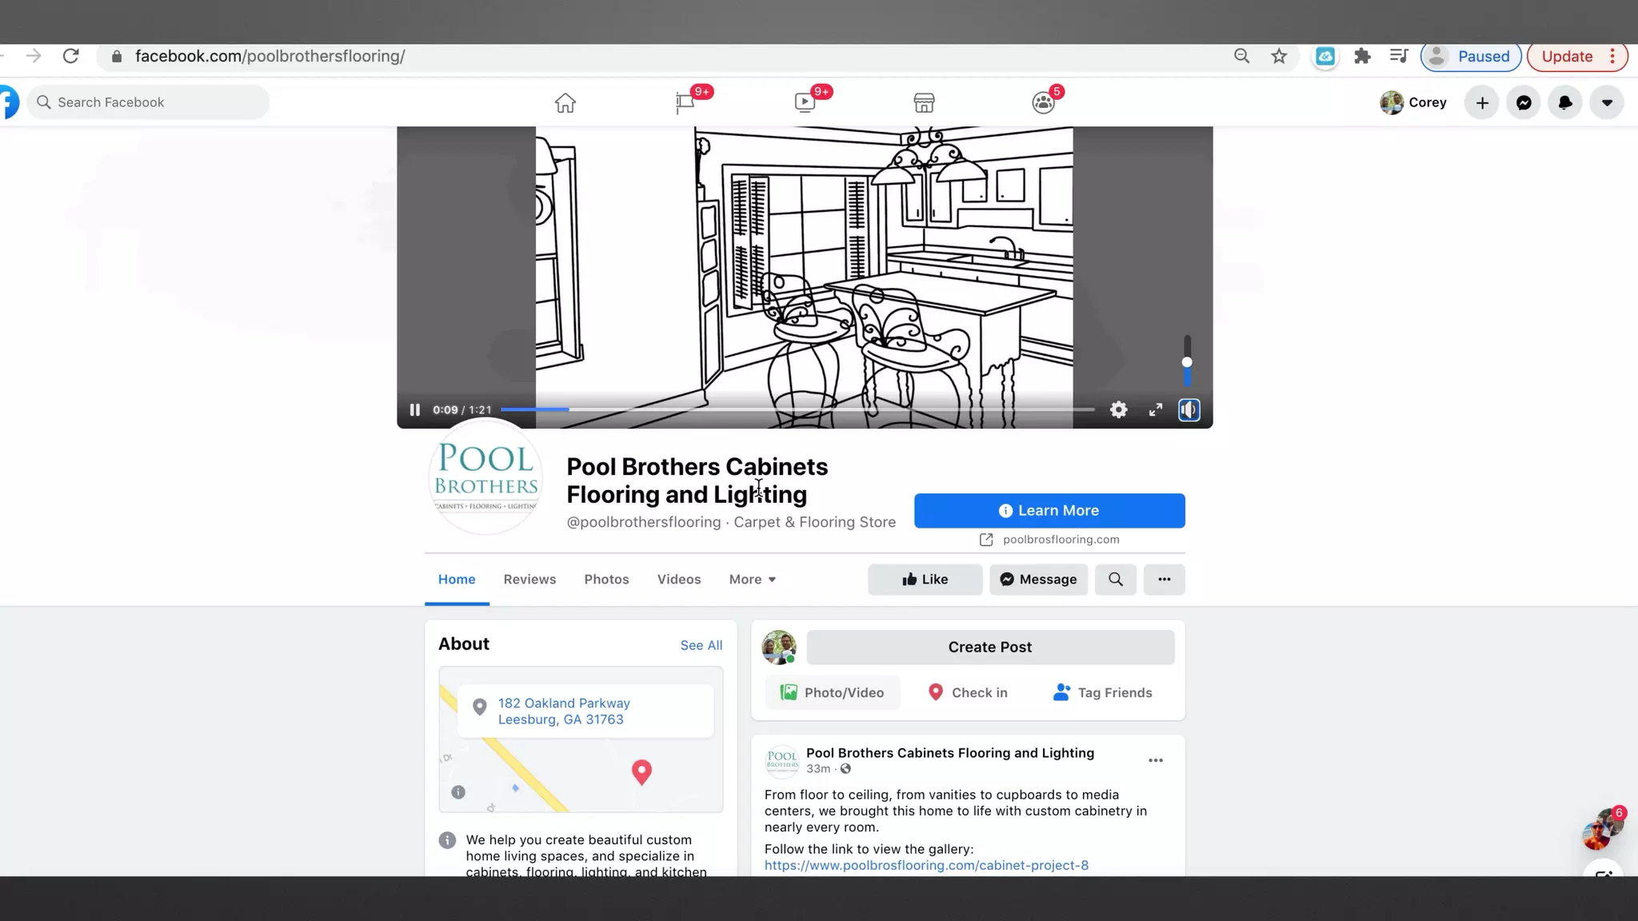Switch to the Photos tab
Viewport: 1638px width, 921px height.
pos(606,580)
